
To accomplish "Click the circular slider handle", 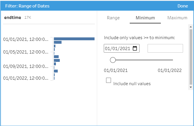I will pyautogui.click(x=113, y=60).
